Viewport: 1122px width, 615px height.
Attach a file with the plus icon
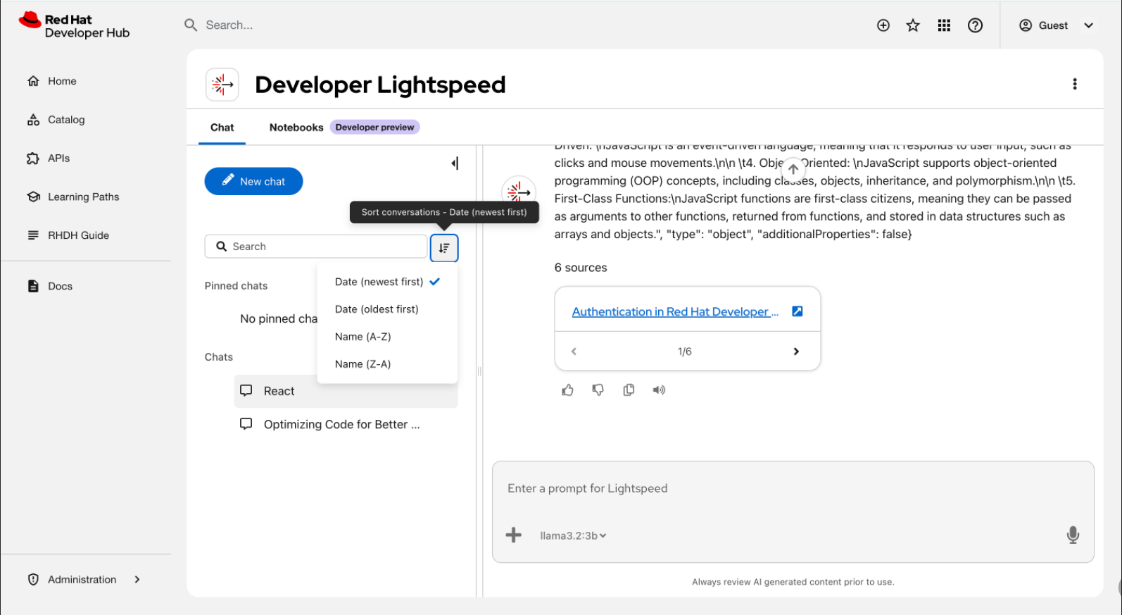coord(514,535)
